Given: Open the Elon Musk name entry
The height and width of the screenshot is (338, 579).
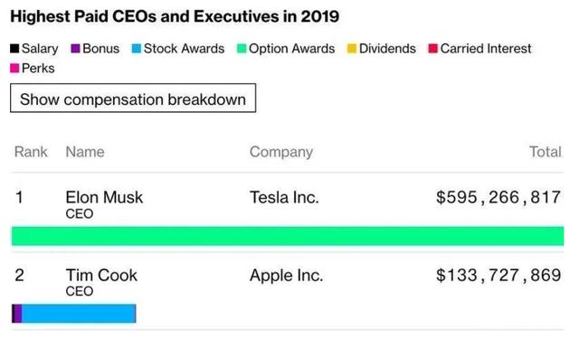Looking at the screenshot, I should [104, 197].
